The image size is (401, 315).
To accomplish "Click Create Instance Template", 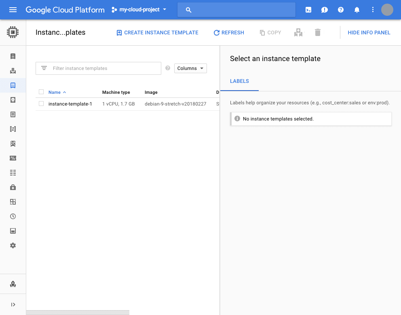I will coord(157,32).
